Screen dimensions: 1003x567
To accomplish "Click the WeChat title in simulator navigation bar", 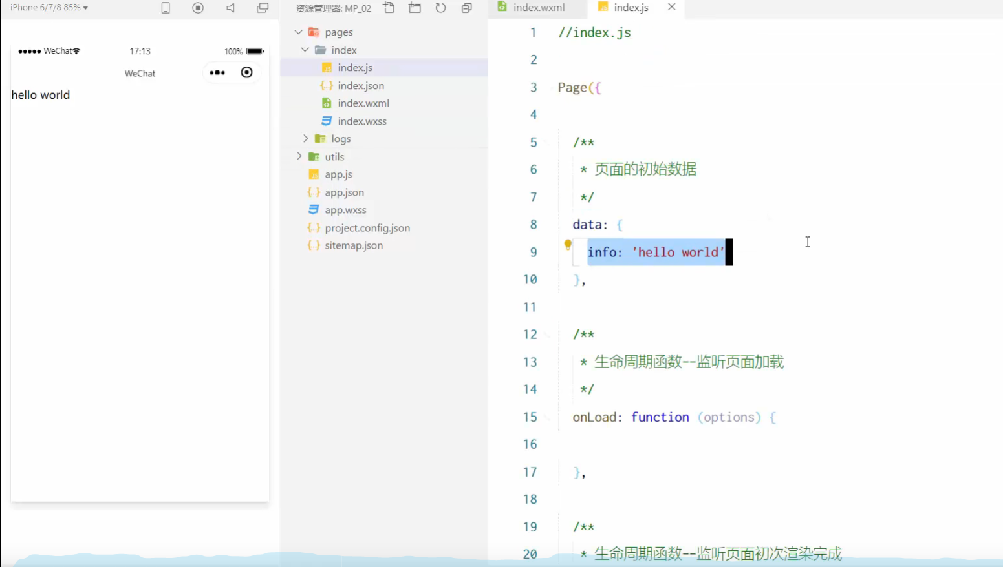I will tap(140, 73).
